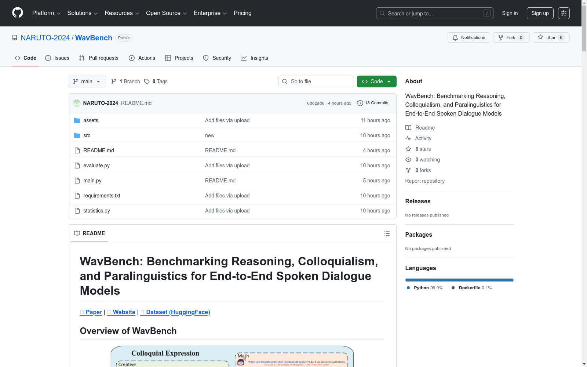
Task: Open the statistics.py file
Action: point(96,211)
